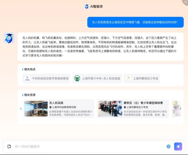
Task: Click the 上海市静安区少年宫 logo icon
Action: click(128, 78)
